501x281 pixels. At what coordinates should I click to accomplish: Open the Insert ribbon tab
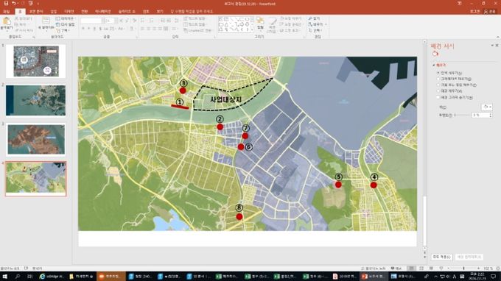click(53, 12)
